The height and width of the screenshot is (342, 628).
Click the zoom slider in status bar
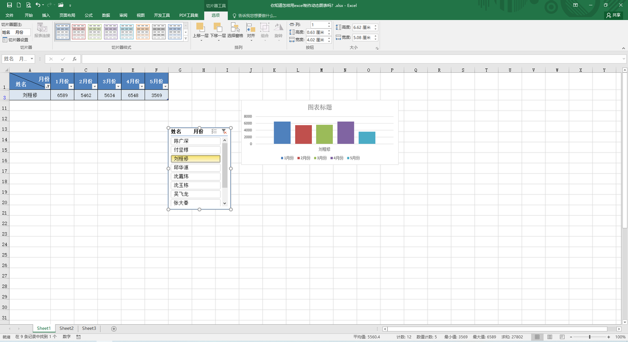click(x=590, y=337)
